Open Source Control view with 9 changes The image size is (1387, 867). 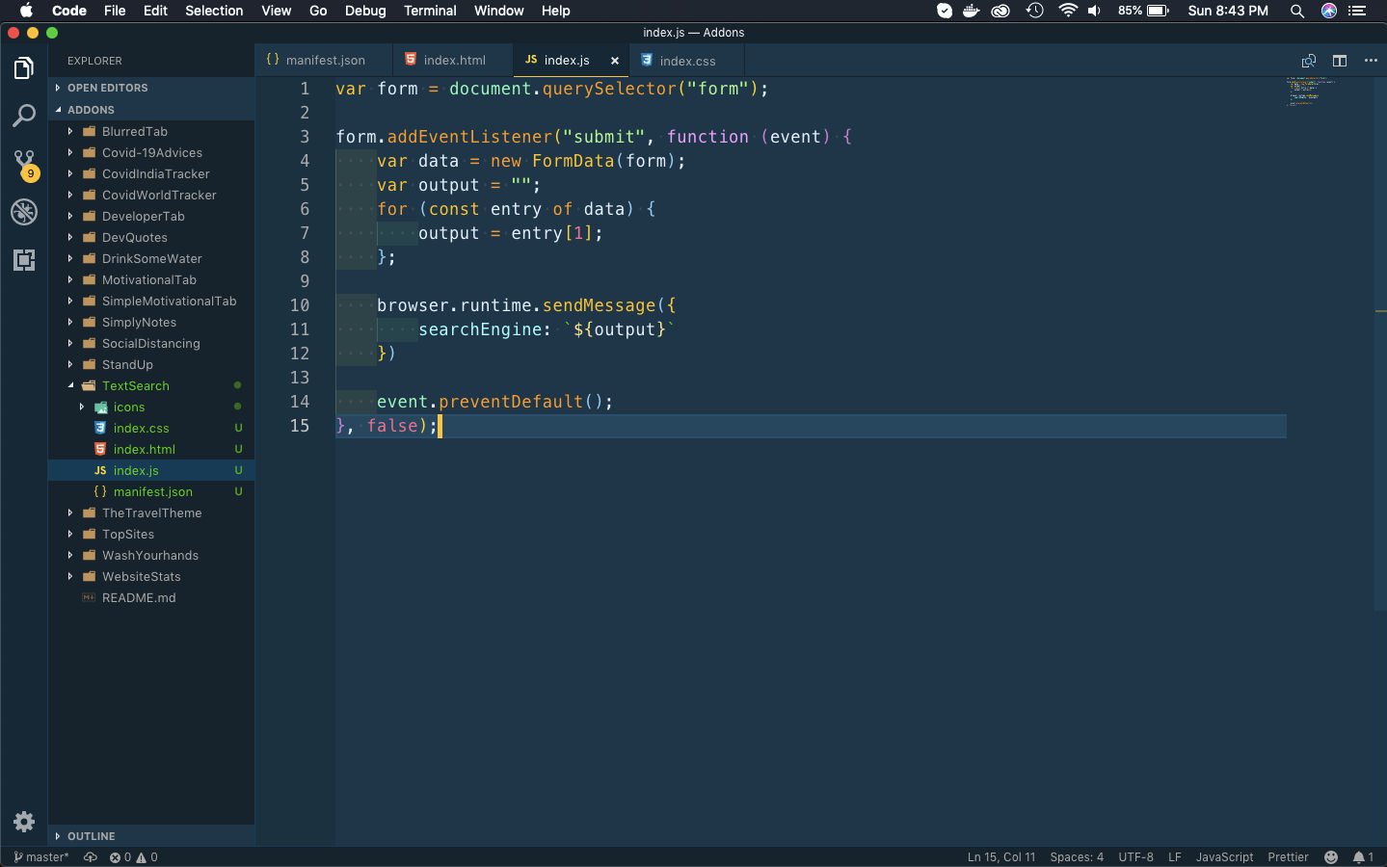pos(24,164)
